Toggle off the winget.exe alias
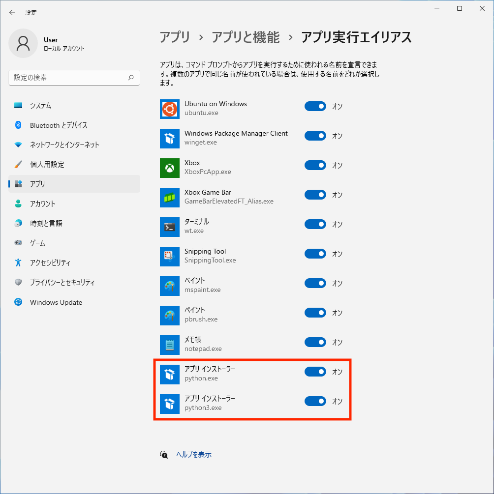The width and height of the screenshot is (494, 494). [315, 136]
